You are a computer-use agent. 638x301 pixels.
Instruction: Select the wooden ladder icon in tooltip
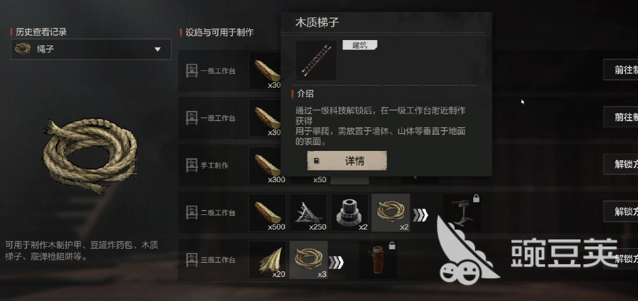(x=316, y=61)
